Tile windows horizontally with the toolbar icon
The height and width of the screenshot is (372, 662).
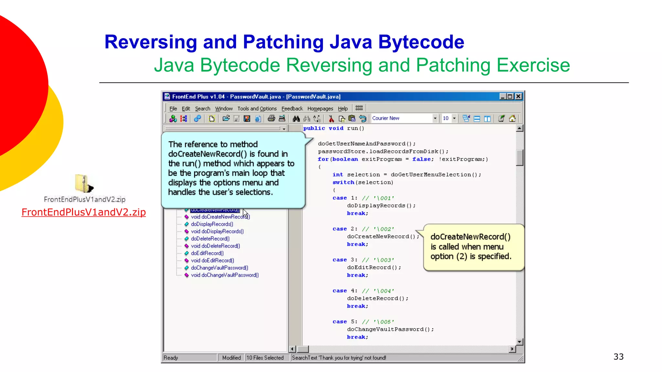(x=477, y=119)
